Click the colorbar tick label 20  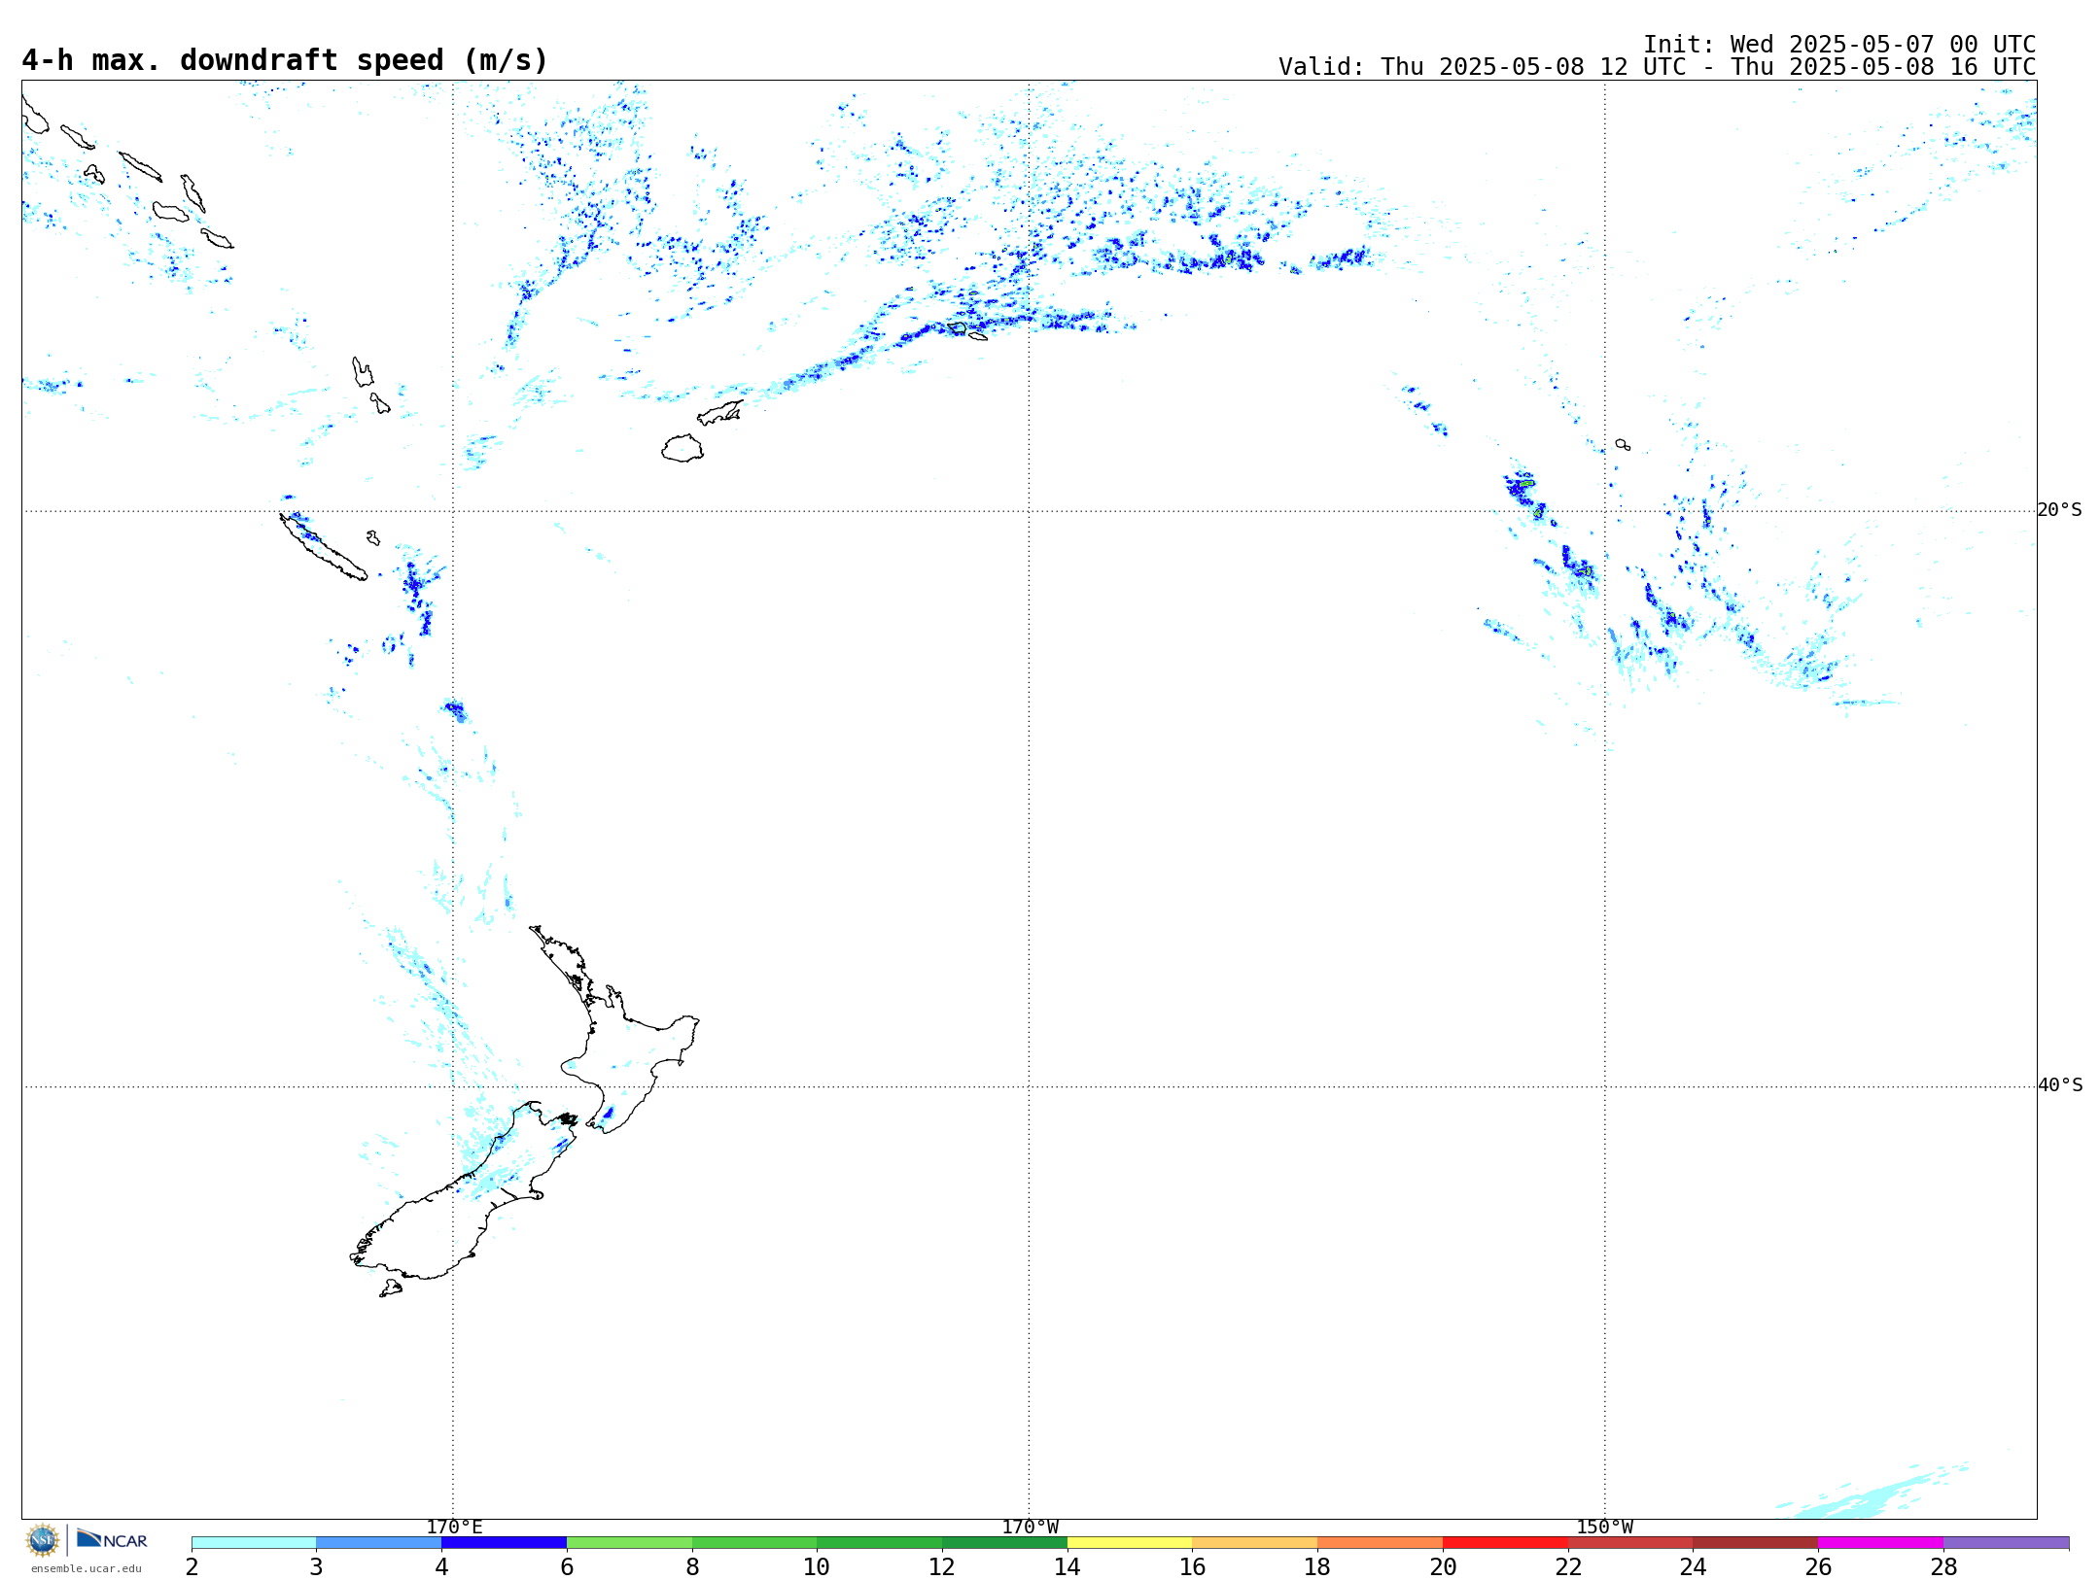(1443, 1566)
